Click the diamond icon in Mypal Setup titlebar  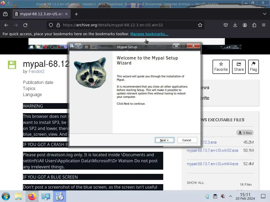point(78,46)
